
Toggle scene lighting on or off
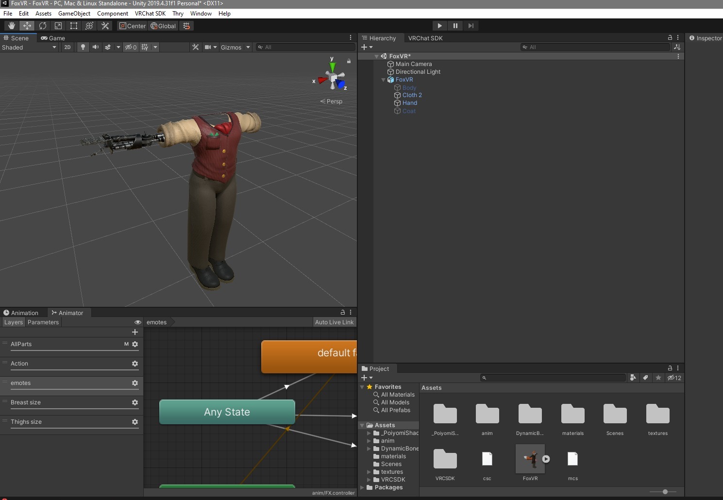pos(83,47)
